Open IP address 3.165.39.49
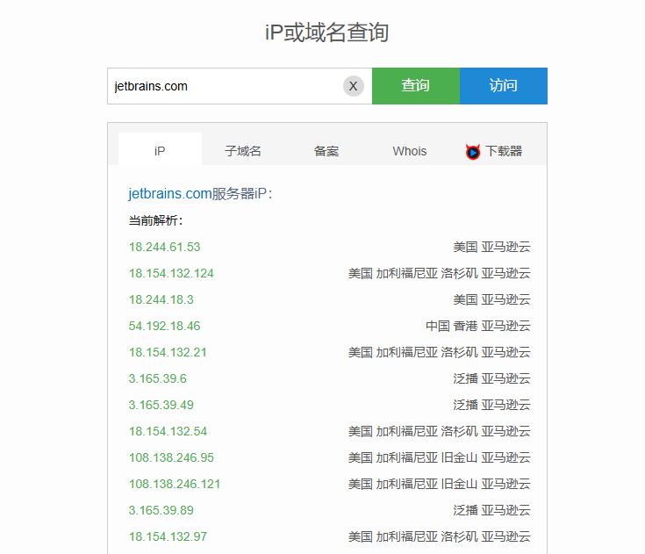 [x=161, y=405]
